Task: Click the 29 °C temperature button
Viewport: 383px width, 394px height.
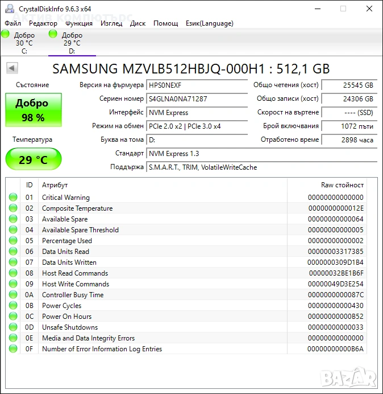Action: coord(33,159)
